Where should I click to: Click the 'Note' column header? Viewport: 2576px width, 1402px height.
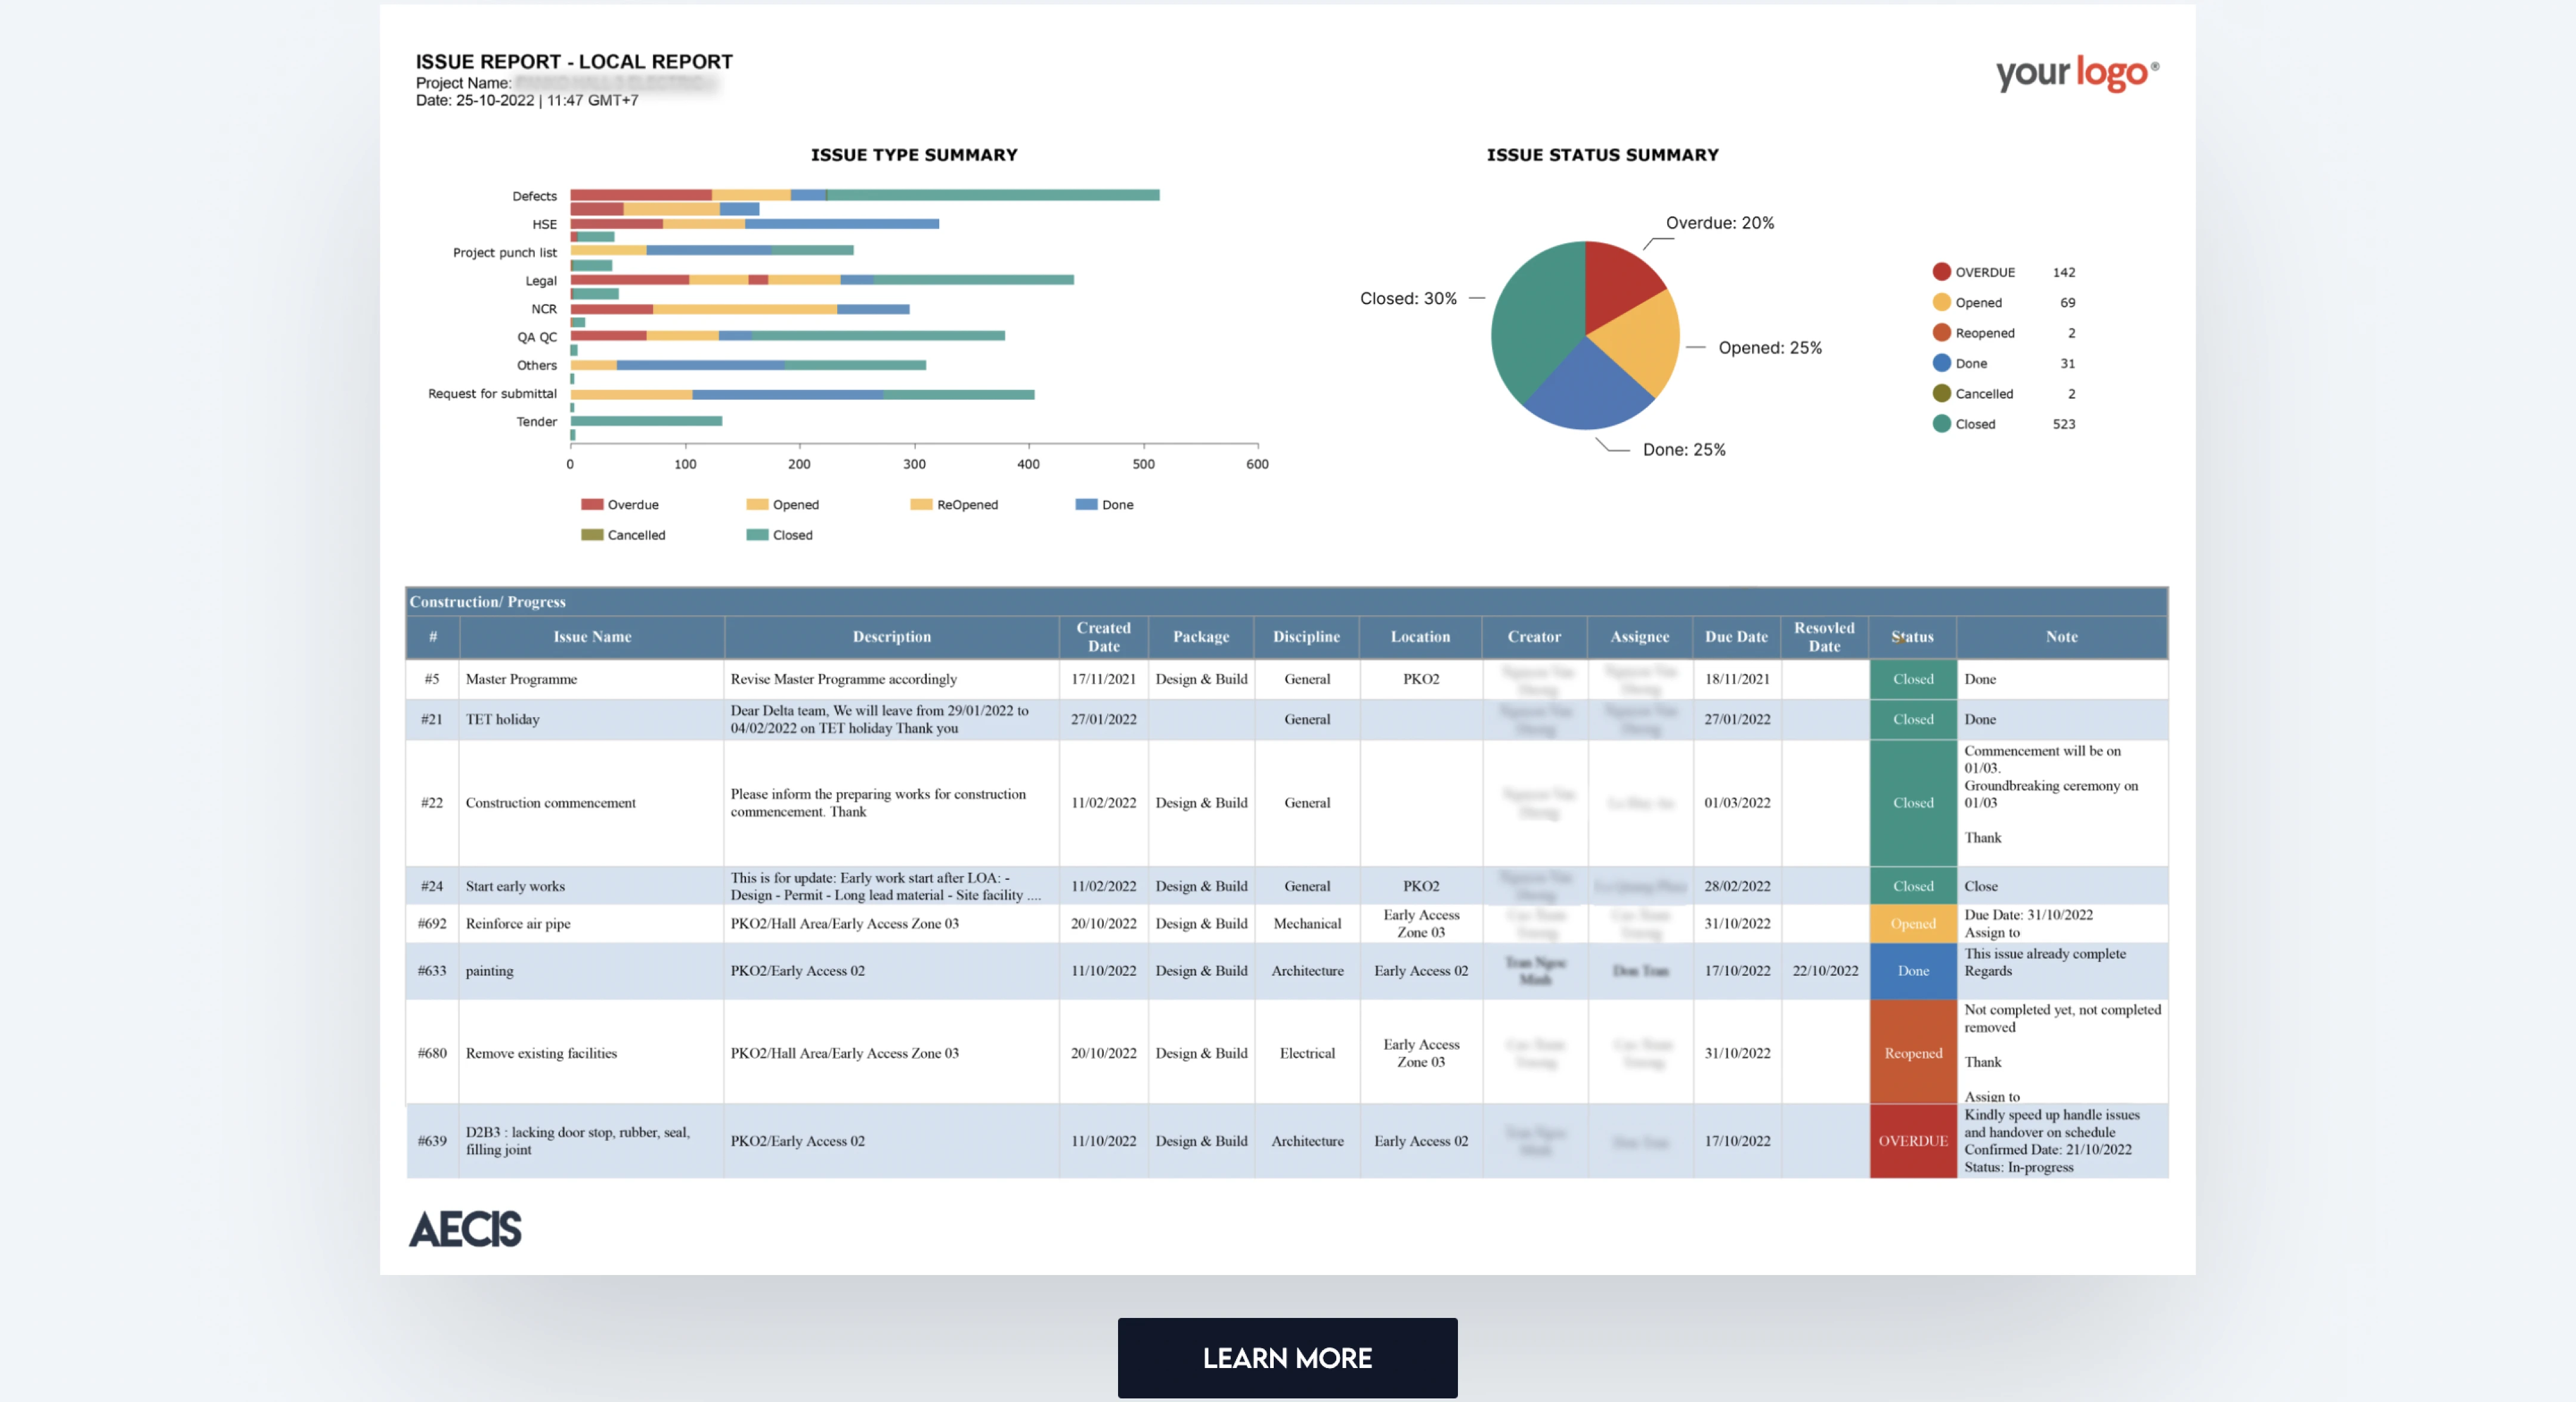[x=2061, y=637]
